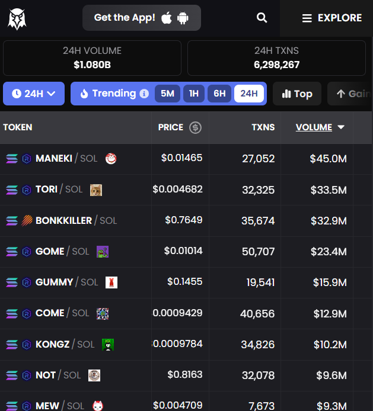This screenshot has height=411, width=373.
Task: Click BONKKILLER volume $32.9M
Action: [x=329, y=221]
